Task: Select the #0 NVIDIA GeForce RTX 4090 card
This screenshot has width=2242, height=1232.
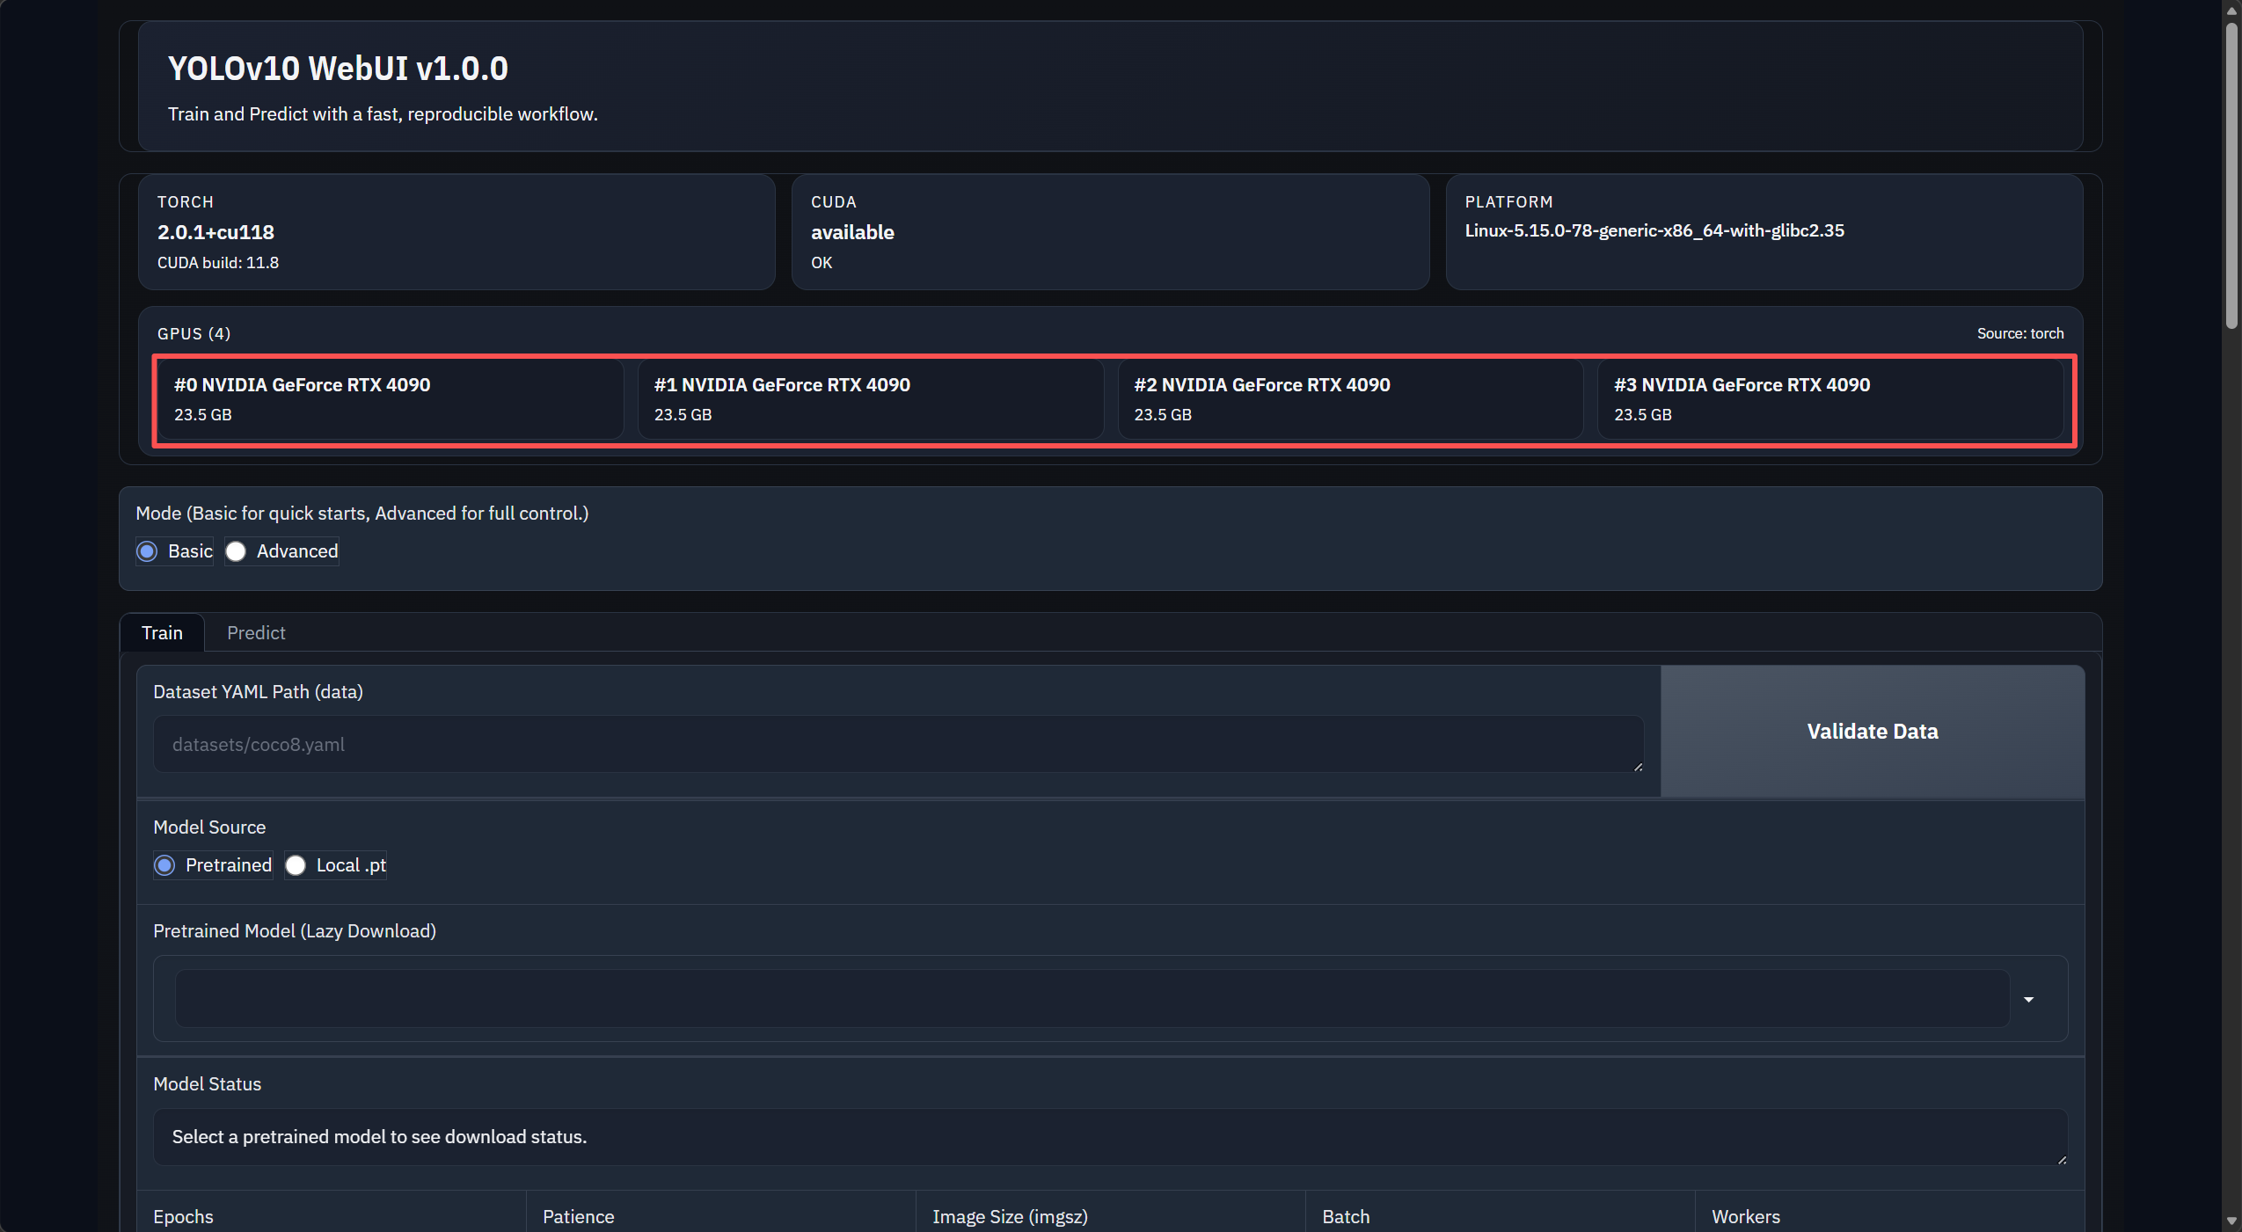Action: tap(391, 399)
